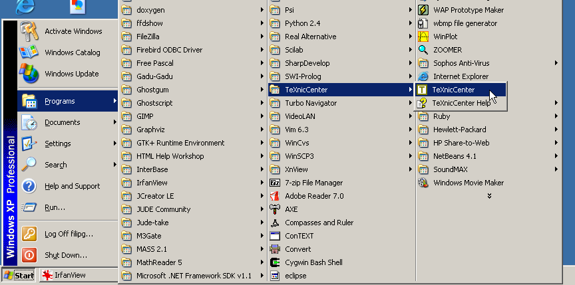Expand the Settings submenu arrow
This screenshot has width=575, height=285.
114,143
